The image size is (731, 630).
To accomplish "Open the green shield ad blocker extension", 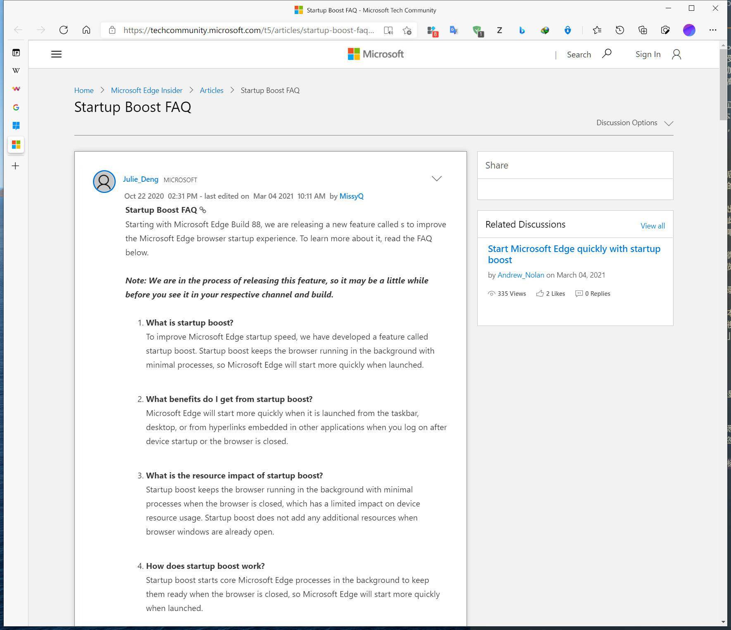I will click(x=478, y=31).
